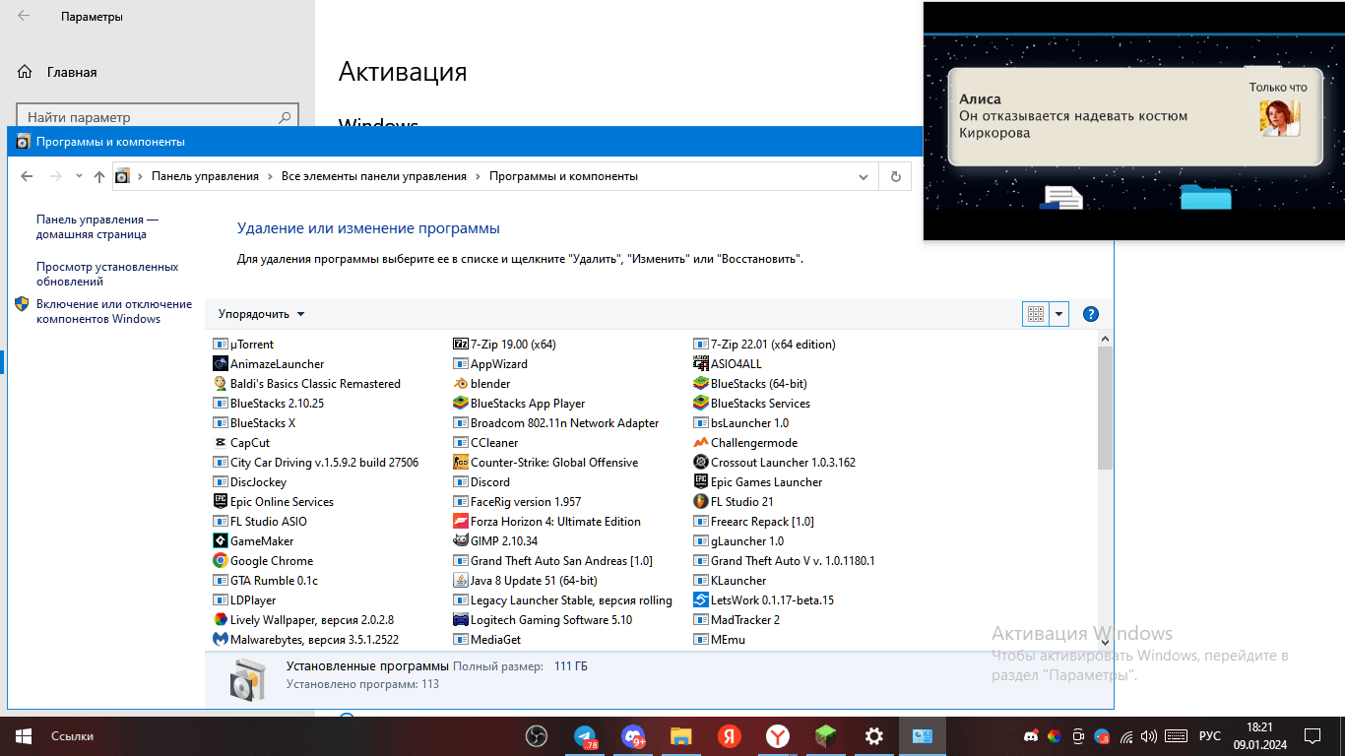Open OBS Studio from the taskbar
The height and width of the screenshot is (756, 1345).
[537, 736]
